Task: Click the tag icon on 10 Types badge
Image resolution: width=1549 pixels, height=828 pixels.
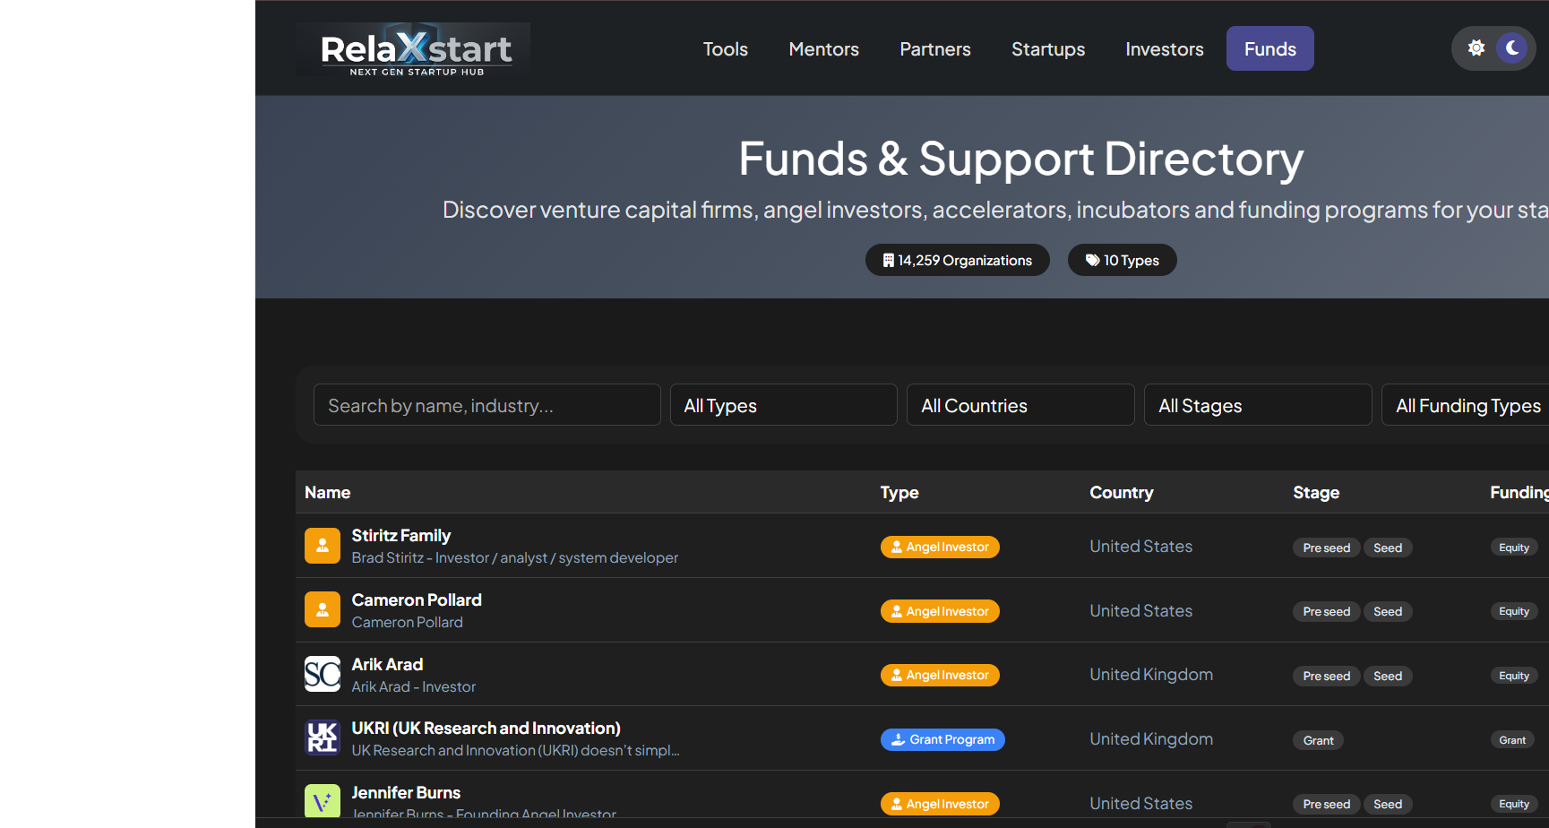Action: click(1091, 260)
